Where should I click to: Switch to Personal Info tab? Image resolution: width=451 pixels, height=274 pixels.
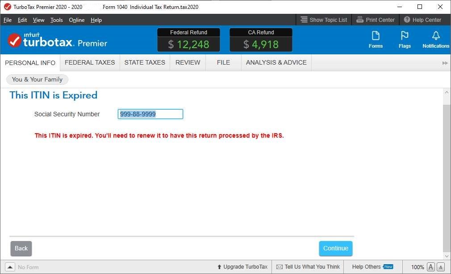30,63
